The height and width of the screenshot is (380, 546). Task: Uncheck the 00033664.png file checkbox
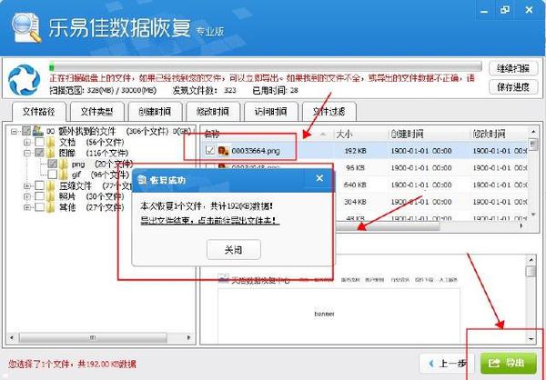coord(210,150)
